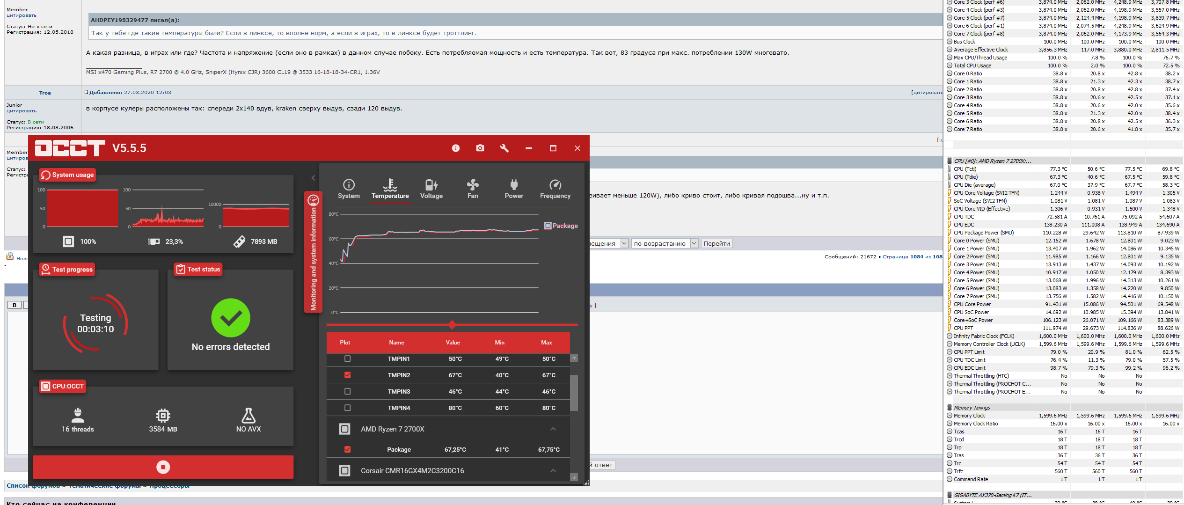Stop the OCCT test
Image resolution: width=1184 pixels, height=505 pixels.
tap(163, 467)
